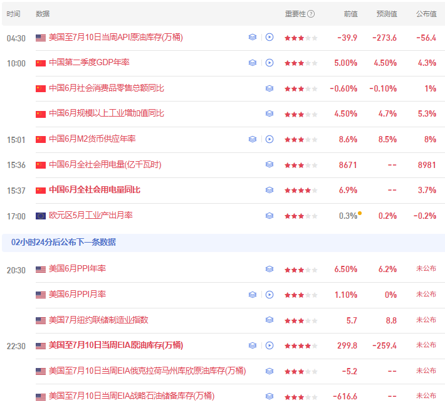This screenshot has width=445, height=405.
Task: Open 美国7月纽约联储制造业指数 data link
Action: coord(98,320)
